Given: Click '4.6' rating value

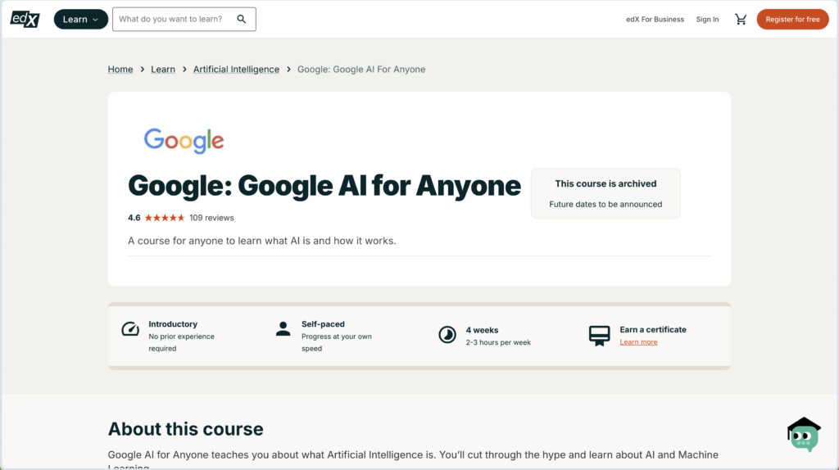Looking at the screenshot, I should point(134,218).
